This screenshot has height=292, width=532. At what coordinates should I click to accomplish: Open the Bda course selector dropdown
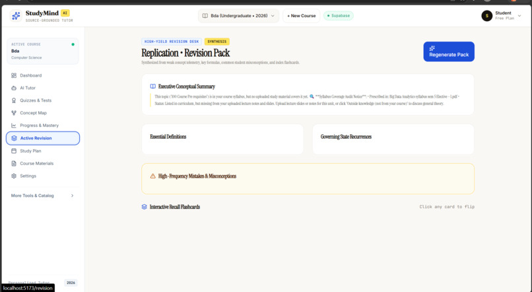[238, 16]
